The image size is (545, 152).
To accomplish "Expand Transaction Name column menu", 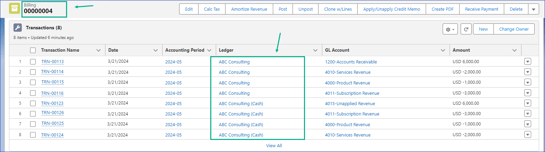I will 99,50.
